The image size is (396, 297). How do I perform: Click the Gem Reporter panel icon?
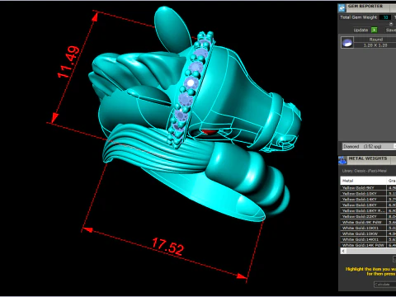tap(342, 8)
